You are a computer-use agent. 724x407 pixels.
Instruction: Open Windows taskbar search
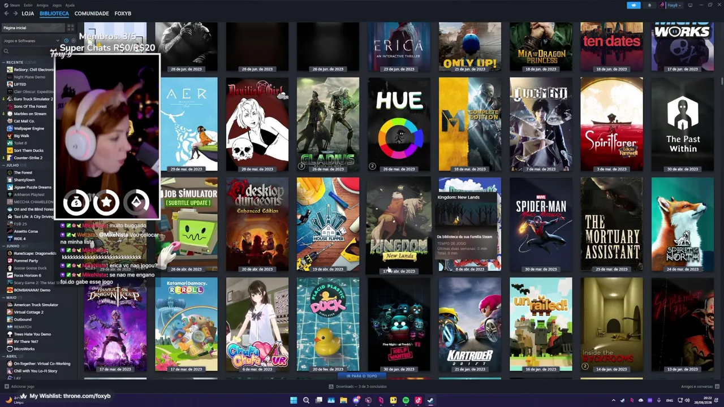tap(306, 400)
